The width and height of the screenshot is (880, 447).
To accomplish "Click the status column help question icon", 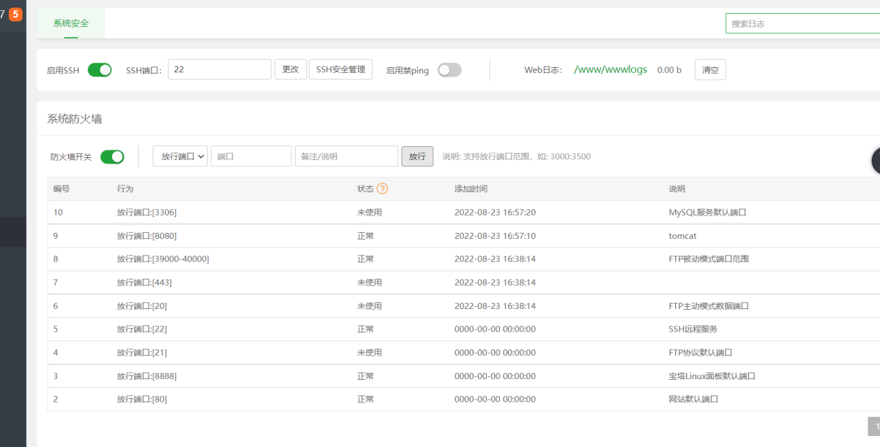I will click(382, 189).
